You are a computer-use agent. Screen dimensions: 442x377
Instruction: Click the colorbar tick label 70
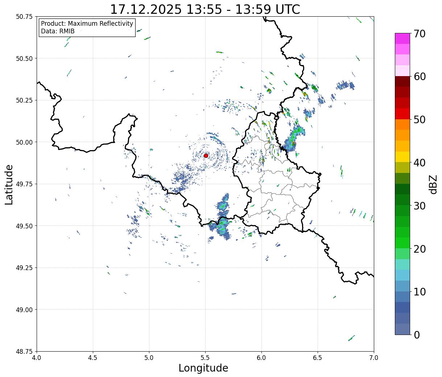coord(420,34)
